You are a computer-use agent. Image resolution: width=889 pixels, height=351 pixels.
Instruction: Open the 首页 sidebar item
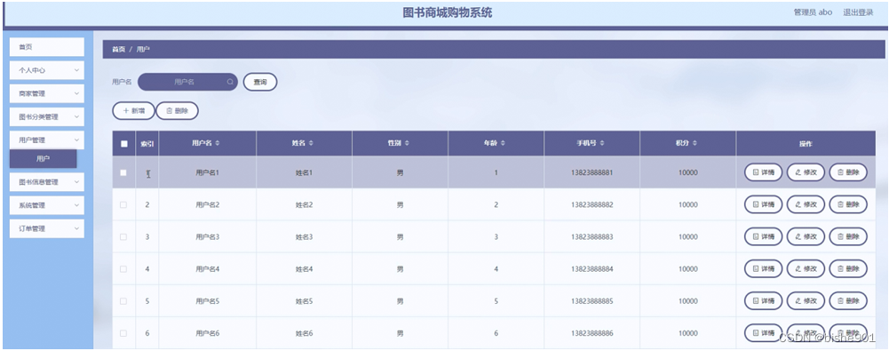(x=47, y=47)
